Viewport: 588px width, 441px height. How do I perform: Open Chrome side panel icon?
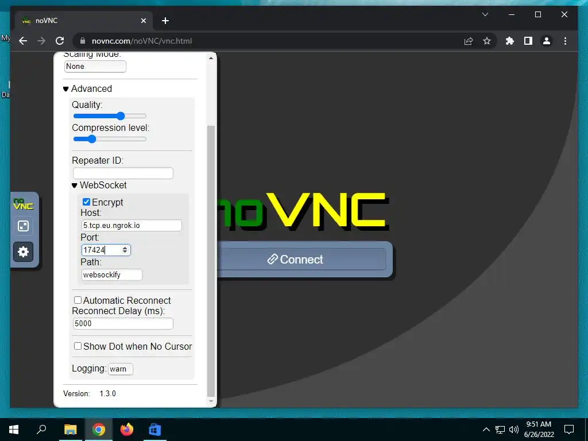[x=528, y=41]
